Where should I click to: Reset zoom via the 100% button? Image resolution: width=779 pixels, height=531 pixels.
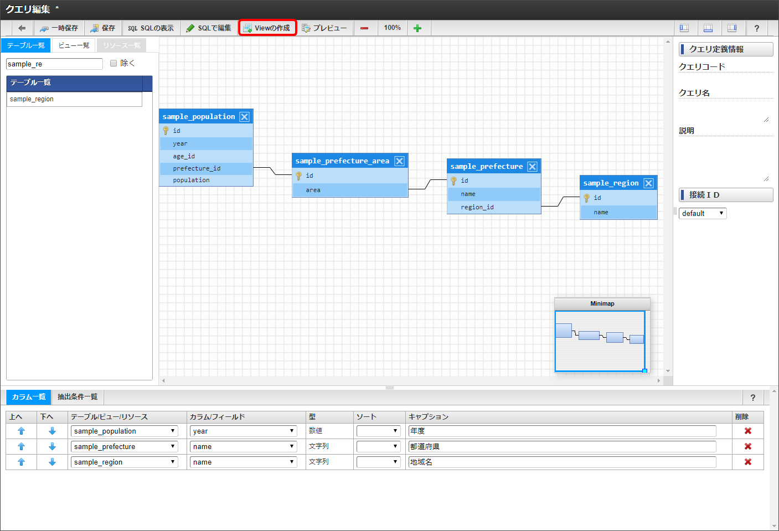click(x=393, y=28)
